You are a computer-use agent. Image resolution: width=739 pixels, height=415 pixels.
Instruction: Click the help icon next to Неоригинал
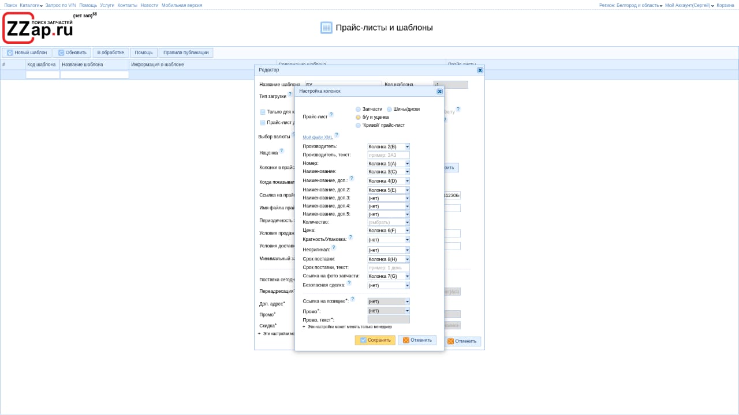pos(333,247)
